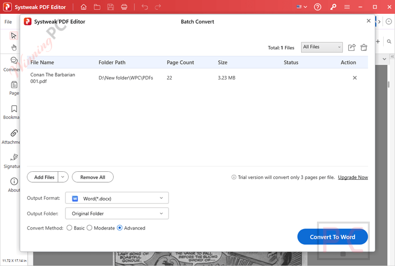Select the arrow selection tool
The height and width of the screenshot is (266, 395).
click(14, 36)
